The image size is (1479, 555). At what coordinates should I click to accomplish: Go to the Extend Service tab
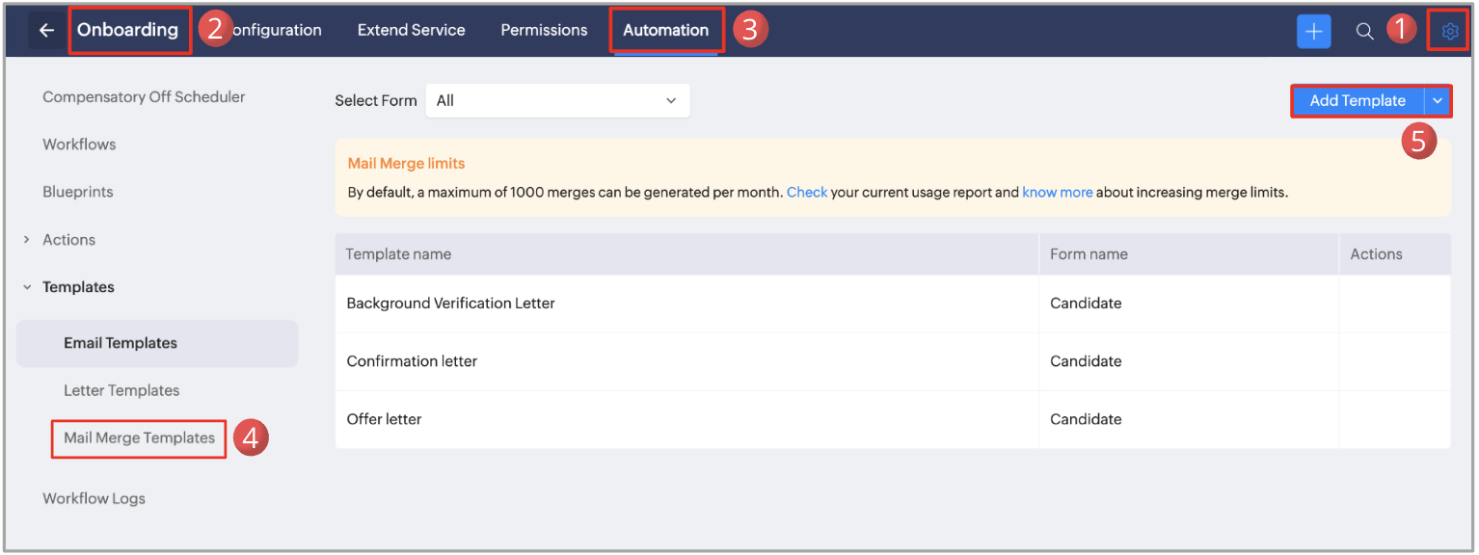(411, 31)
